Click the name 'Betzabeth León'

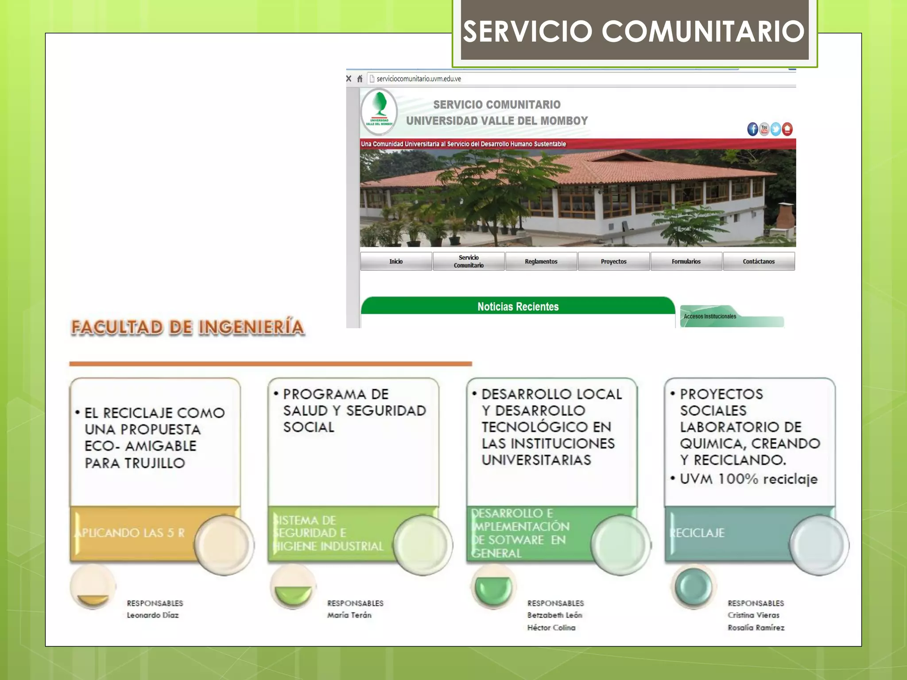[555, 615]
